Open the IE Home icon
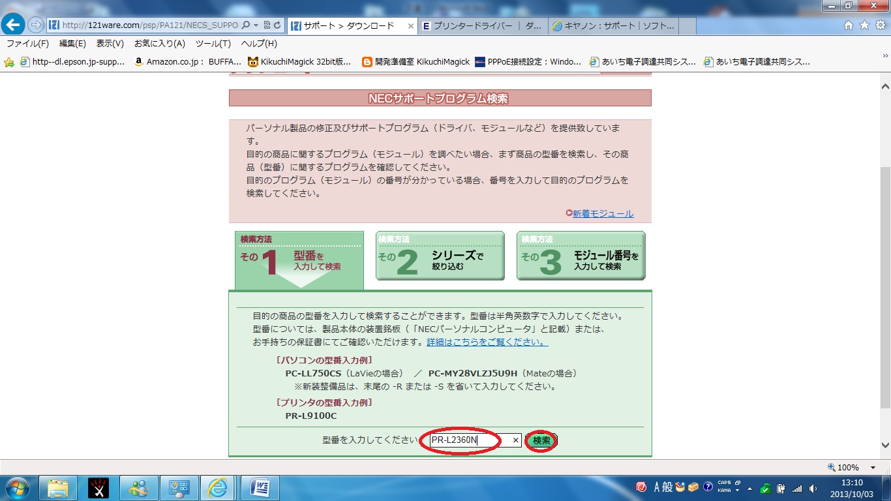891x501 pixels. [x=849, y=25]
